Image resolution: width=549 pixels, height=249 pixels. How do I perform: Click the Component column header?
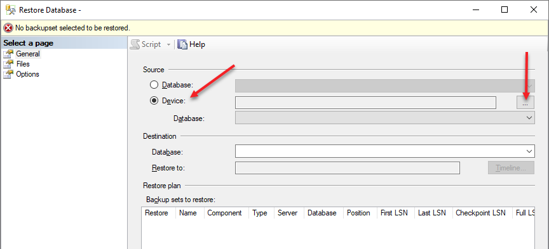pos(226,213)
